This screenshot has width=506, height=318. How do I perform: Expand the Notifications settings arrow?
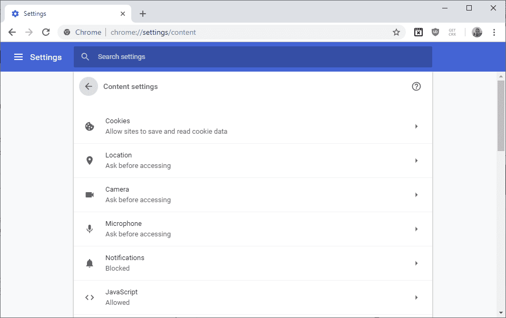416,263
